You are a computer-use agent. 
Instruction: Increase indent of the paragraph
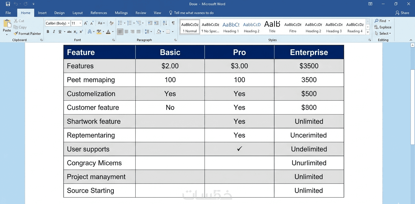(157, 23)
